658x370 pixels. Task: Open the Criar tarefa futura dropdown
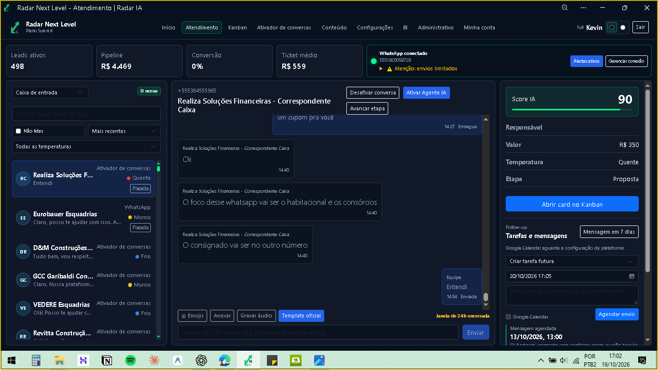pos(572,261)
